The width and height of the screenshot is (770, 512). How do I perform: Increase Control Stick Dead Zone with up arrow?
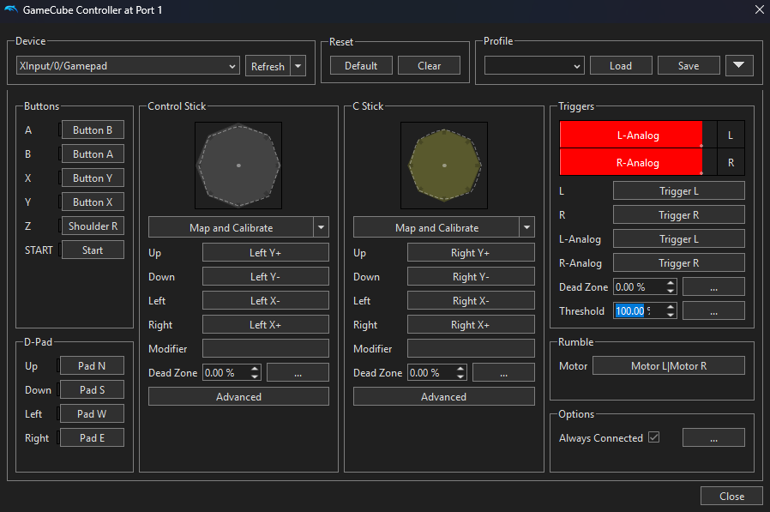click(255, 369)
